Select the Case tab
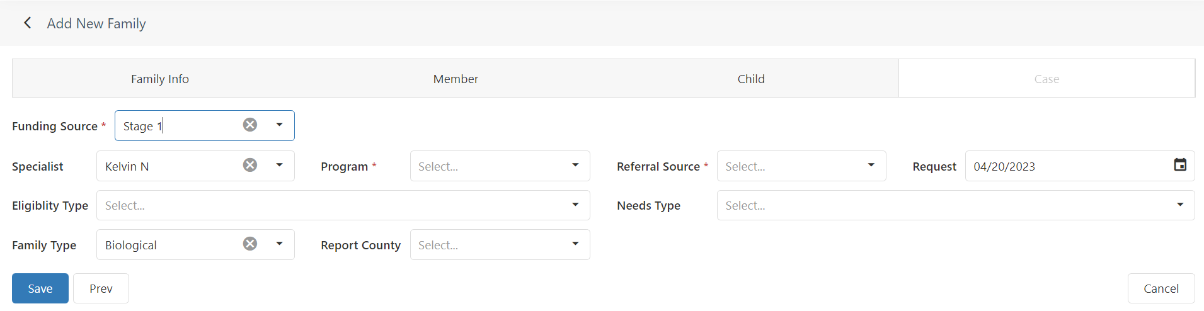1204x311 pixels. (x=1046, y=79)
